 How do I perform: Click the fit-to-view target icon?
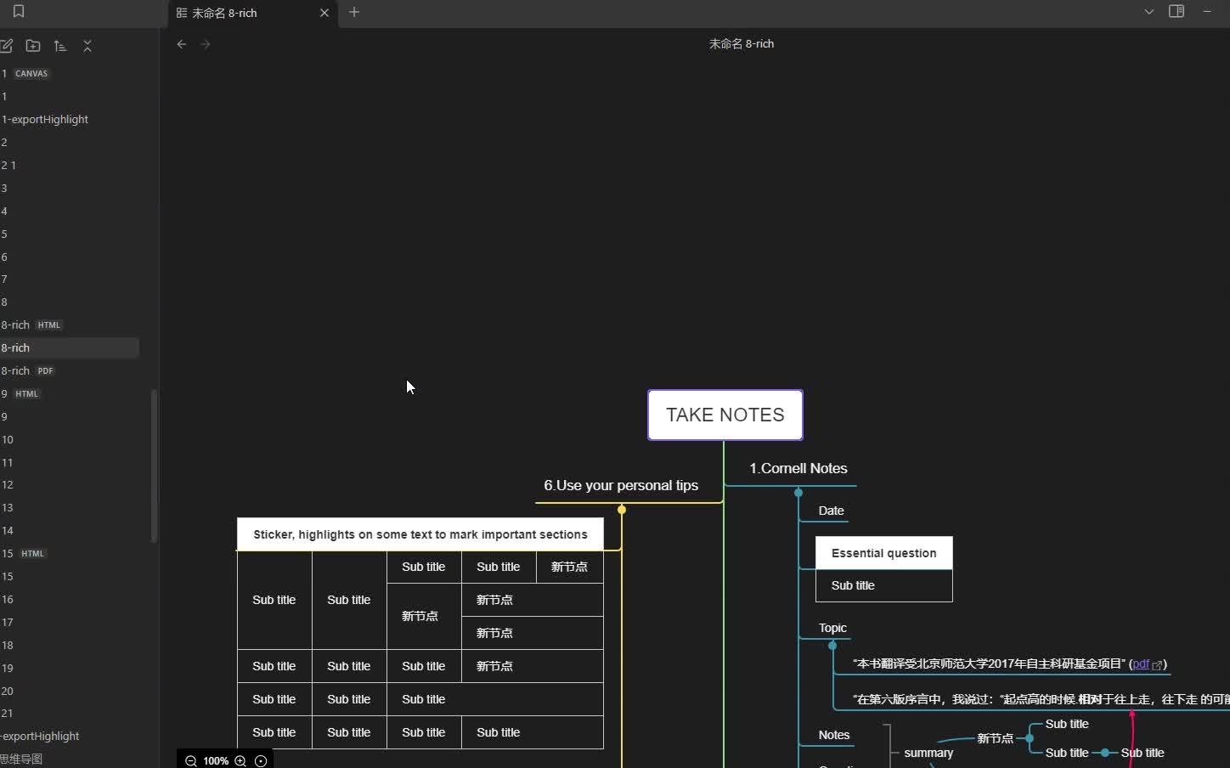(261, 760)
